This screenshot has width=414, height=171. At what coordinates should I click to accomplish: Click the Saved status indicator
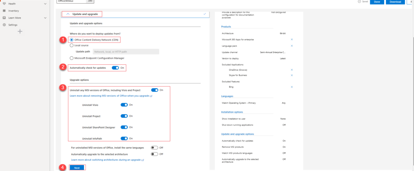(363, 2)
